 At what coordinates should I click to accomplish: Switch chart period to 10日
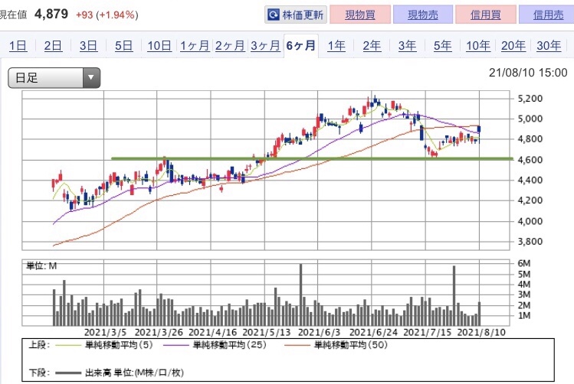[x=159, y=46]
